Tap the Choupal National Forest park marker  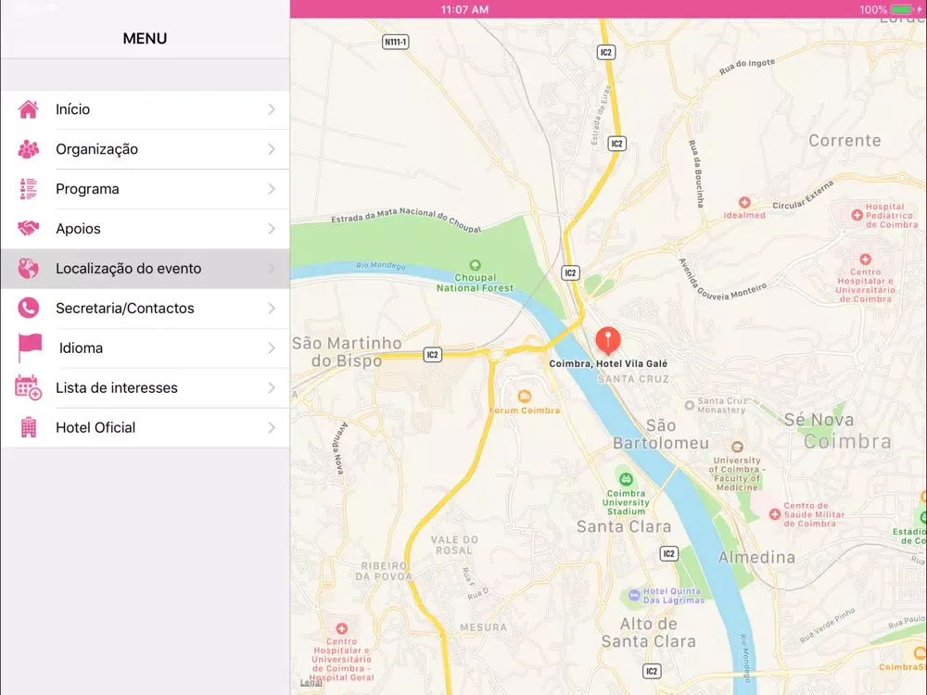pos(475,265)
